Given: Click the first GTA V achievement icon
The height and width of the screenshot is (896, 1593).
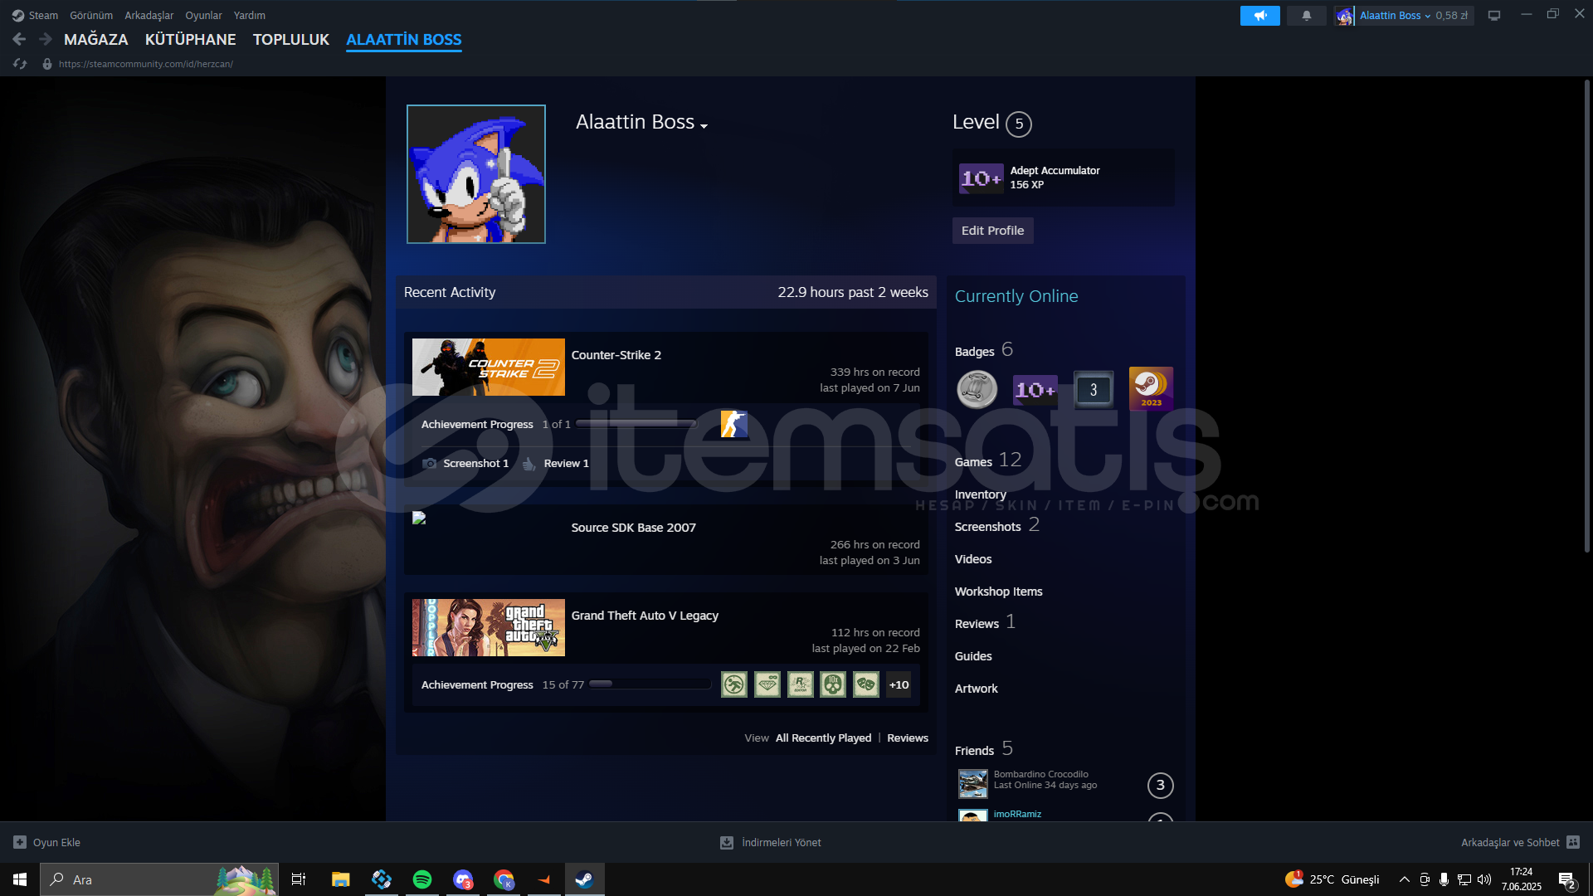Looking at the screenshot, I should 733,684.
